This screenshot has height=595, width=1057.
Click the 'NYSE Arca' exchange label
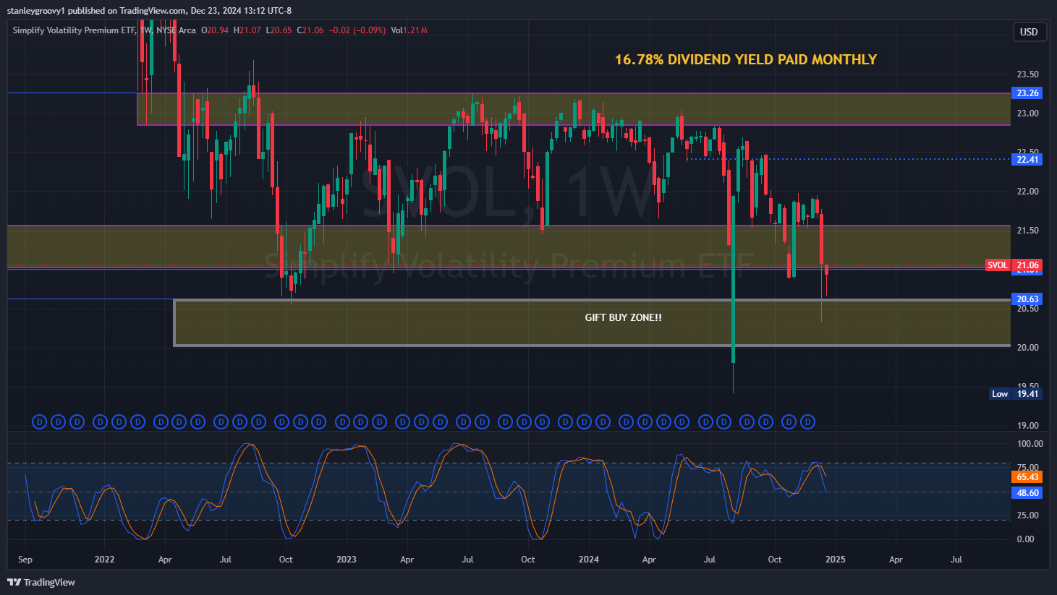click(176, 30)
